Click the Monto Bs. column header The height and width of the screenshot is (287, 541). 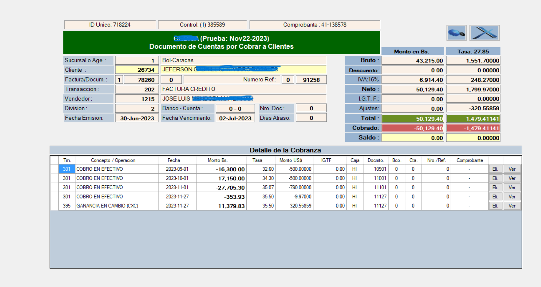pos(218,160)
